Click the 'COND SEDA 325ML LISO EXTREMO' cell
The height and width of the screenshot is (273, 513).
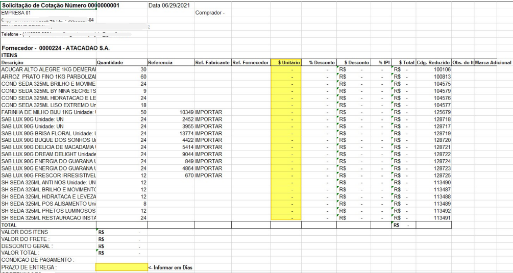[48, 105]
